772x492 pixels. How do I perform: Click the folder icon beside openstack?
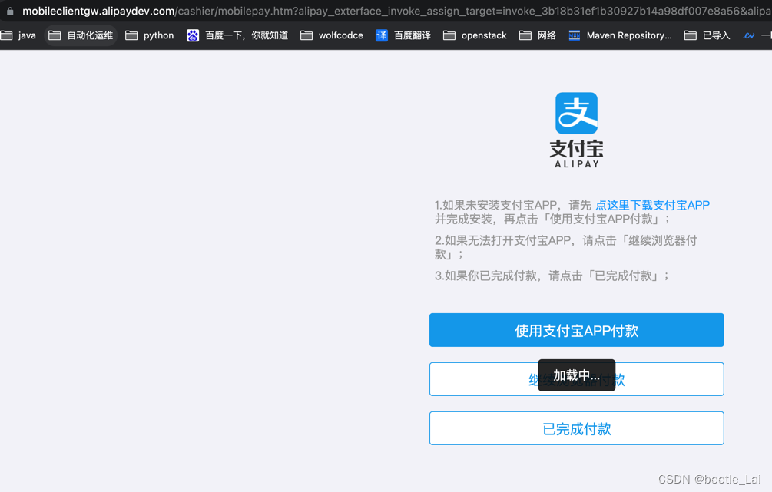tap(449, 35)
